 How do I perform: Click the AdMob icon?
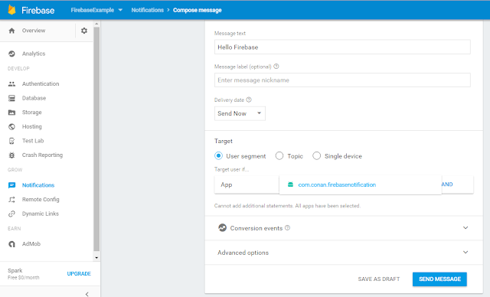pos(12,244)
